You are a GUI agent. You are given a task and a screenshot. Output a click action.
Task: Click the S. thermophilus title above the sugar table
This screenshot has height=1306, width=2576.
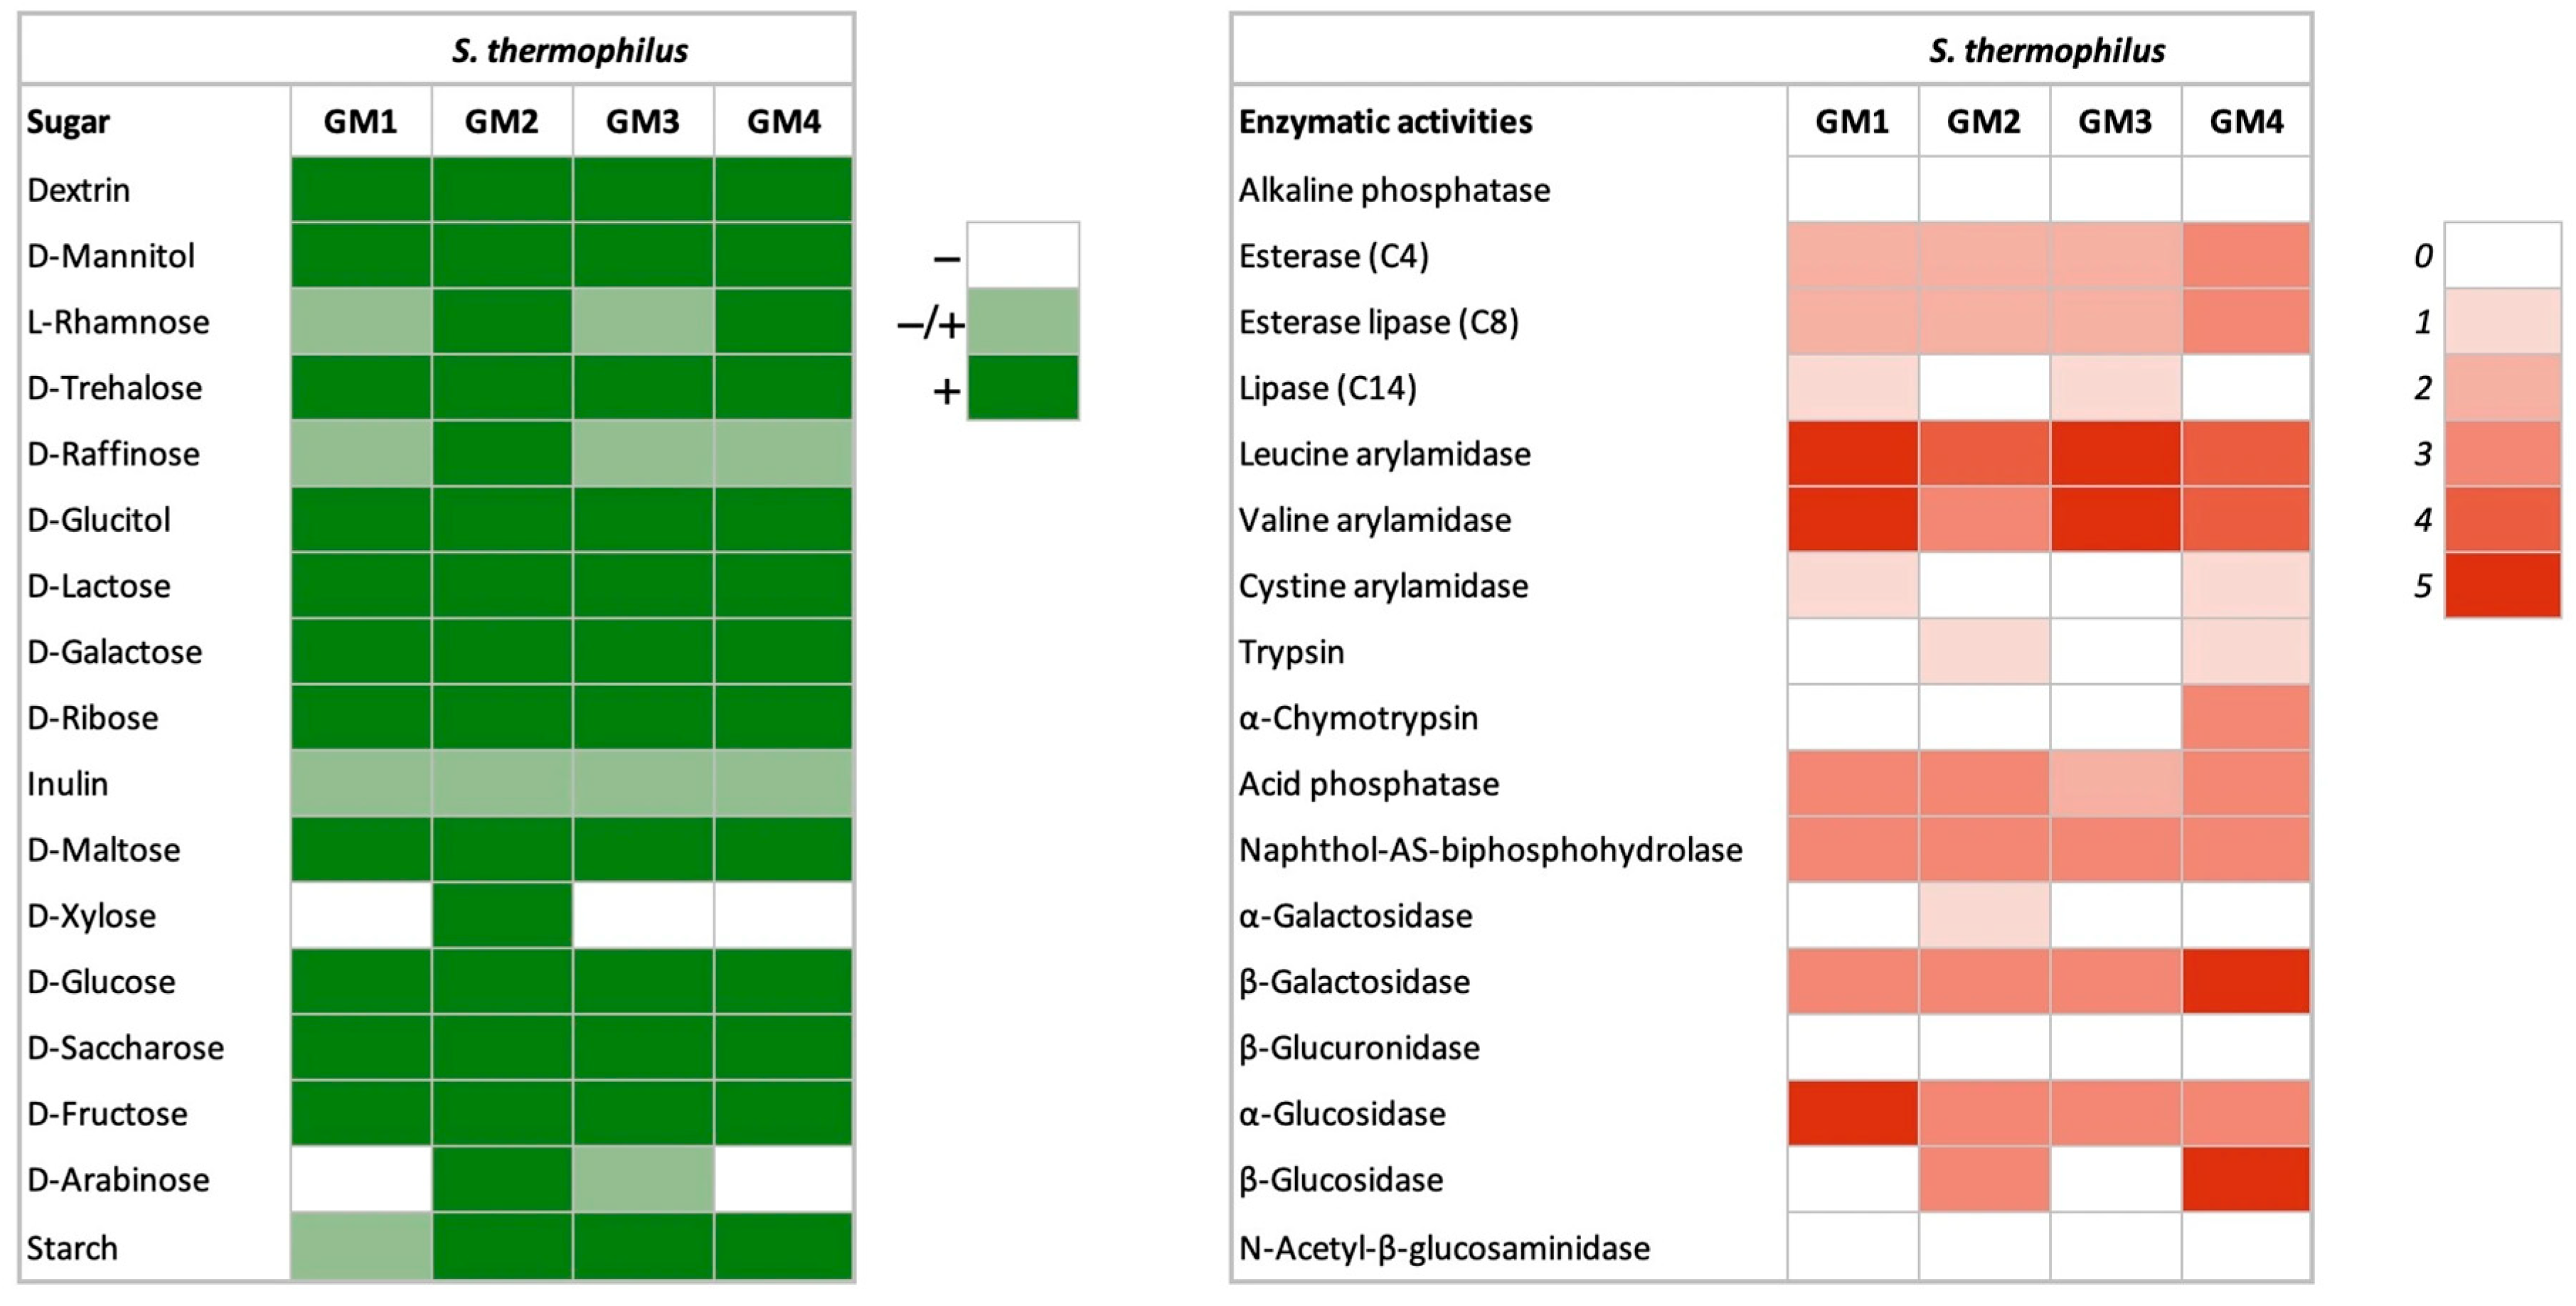(x=570, y=51)
